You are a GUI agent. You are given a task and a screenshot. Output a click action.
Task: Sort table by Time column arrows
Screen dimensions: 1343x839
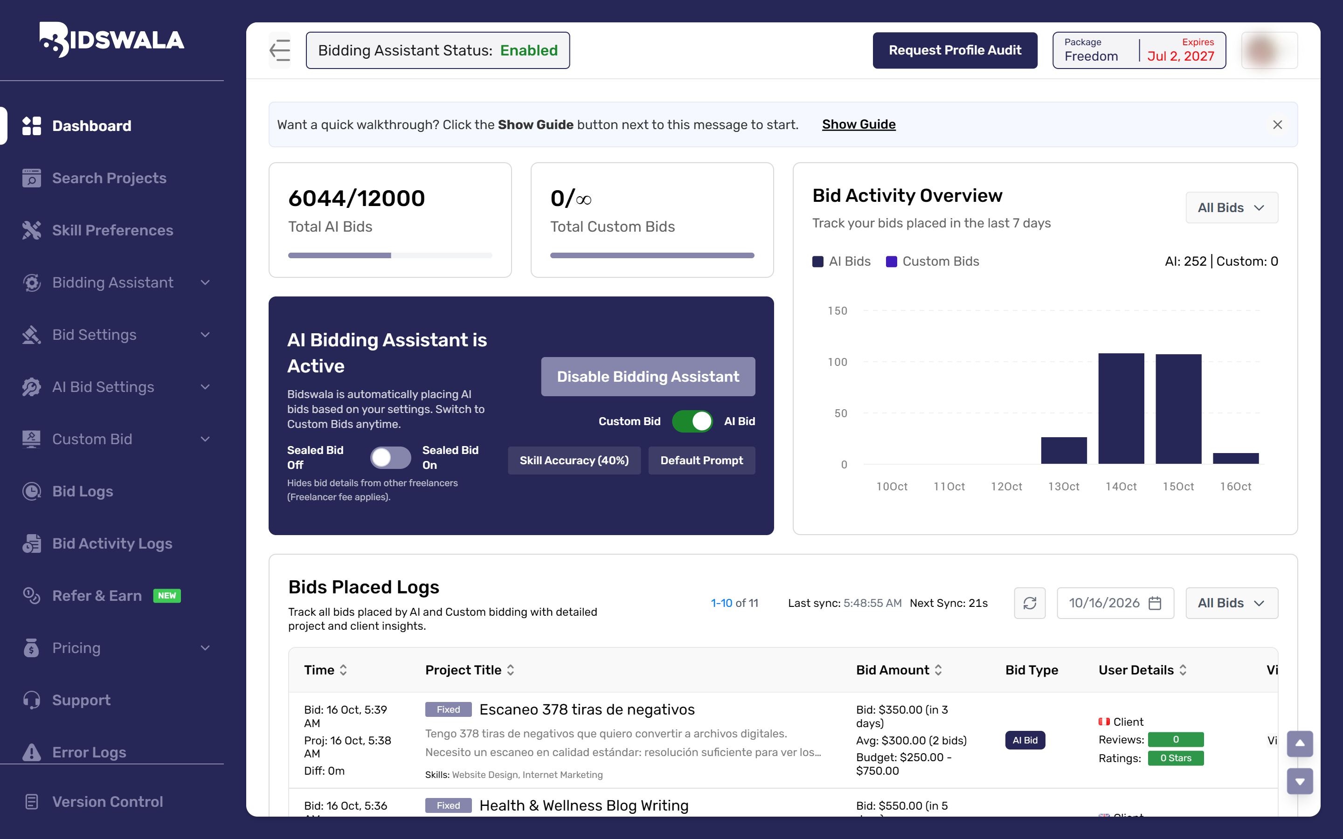[344, 670]
